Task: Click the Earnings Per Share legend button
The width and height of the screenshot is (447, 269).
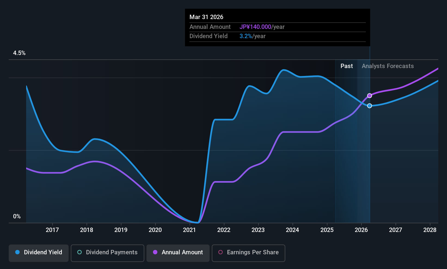Action: (248, 253)
